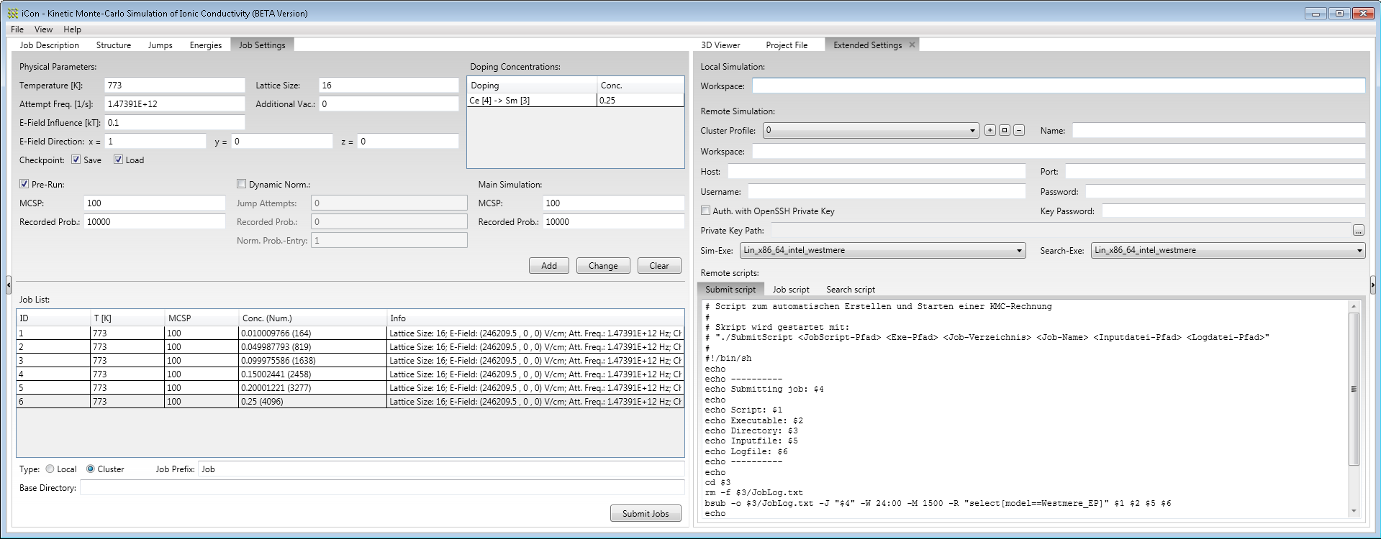Screen dimensions: 1381x539
Task: Click the Lattice Size input field
Action: point(389,85)
